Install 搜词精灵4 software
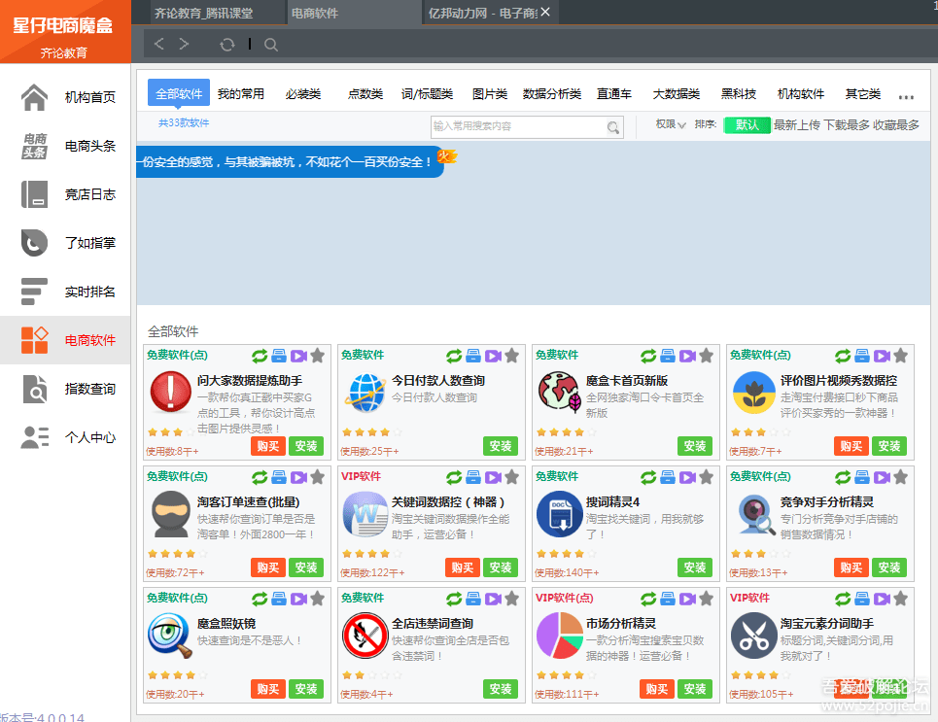Viewport: 938px width, 722px height. pos(695,567)
